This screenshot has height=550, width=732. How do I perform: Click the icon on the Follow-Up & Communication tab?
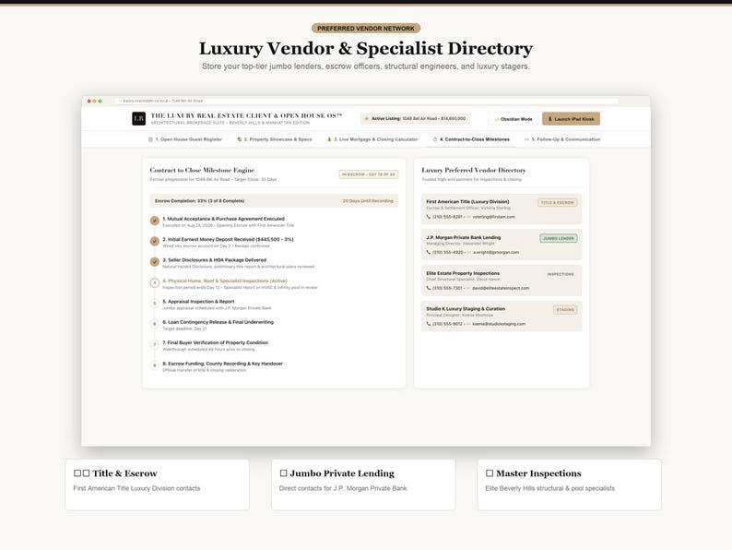point(527,139)
